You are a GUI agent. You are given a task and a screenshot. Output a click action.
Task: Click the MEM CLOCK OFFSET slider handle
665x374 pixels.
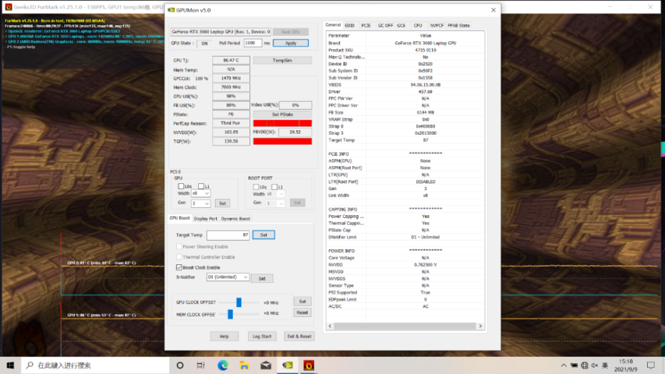pos(230,314)
